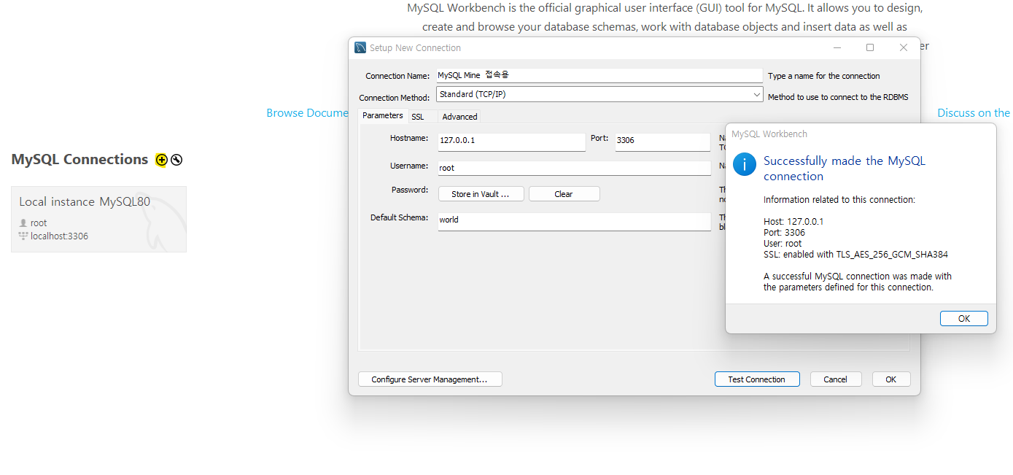The width and height of the screenshot is (1013, 475).
Task: Click the SSL enabled TLS_AES_256_GCM_SHA384 line
Action: pos(855,255)
